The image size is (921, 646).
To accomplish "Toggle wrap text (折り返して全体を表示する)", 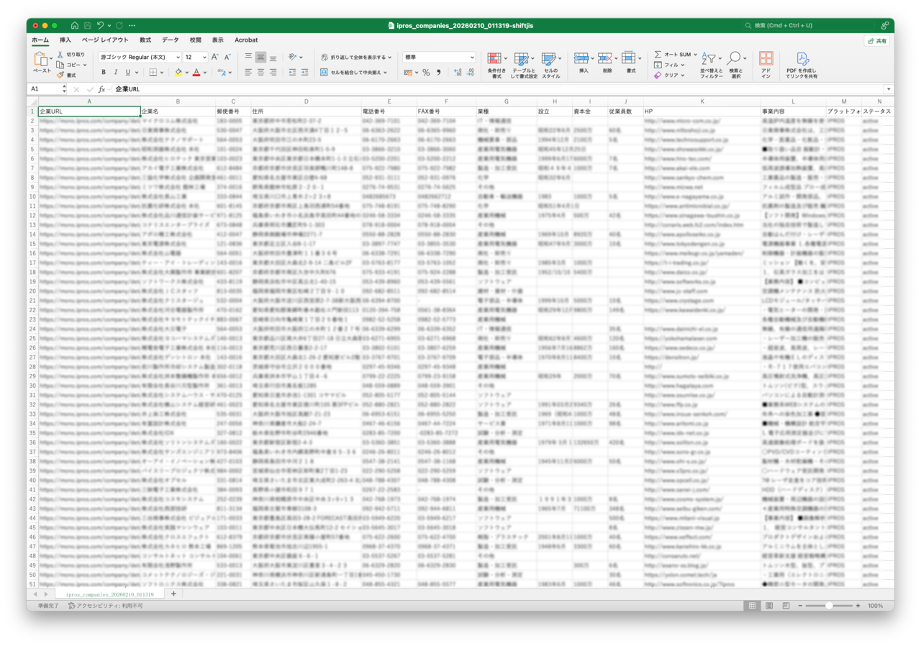I will (355, 57).
